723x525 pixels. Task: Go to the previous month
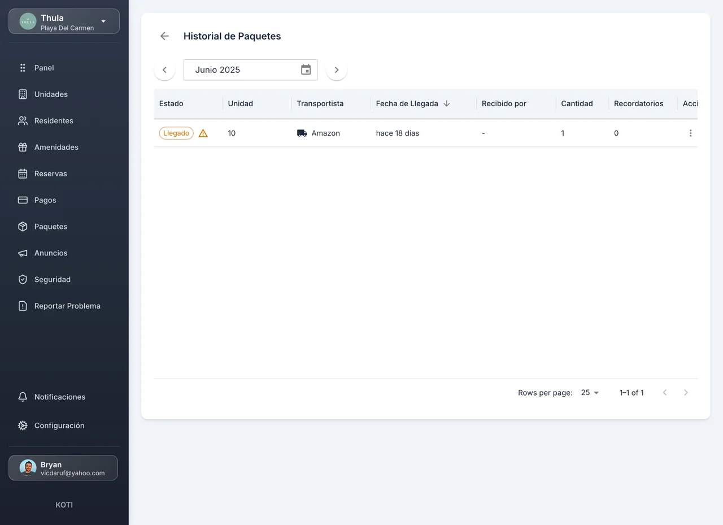coord(164,70)
